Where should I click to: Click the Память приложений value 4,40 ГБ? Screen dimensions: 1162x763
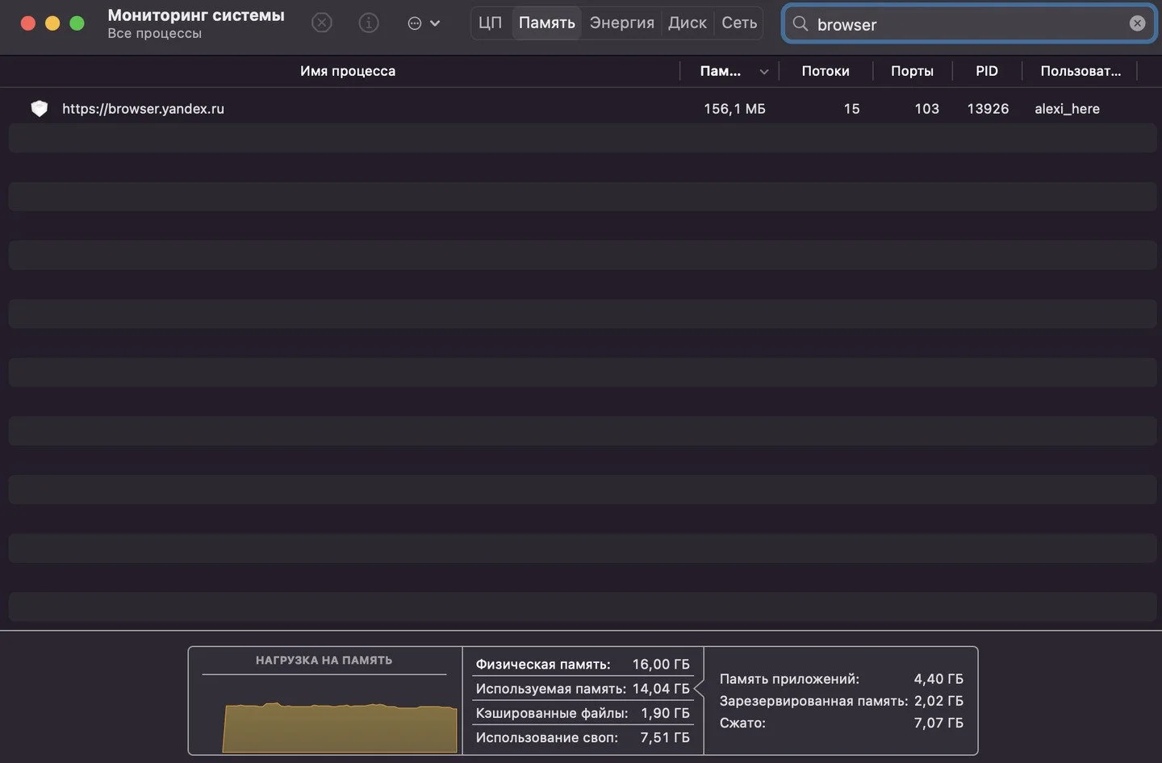pos(938,679)
